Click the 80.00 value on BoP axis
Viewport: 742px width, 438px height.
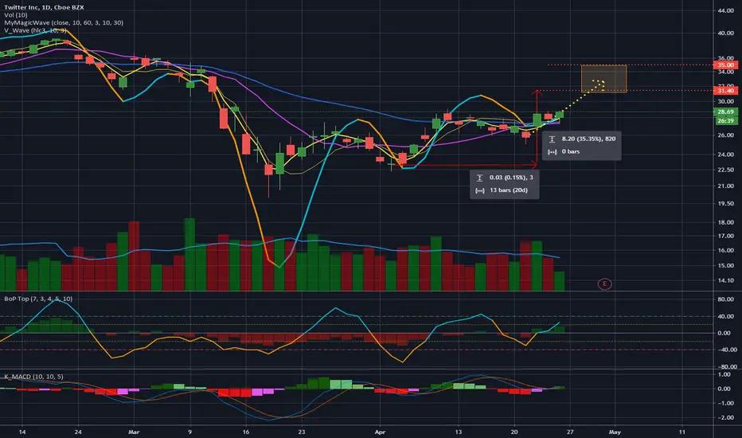[727, 299]
